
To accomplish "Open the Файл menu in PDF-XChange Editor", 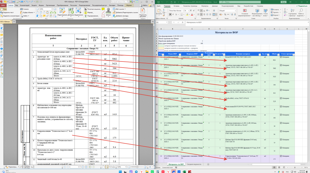I will click(3, 5).
